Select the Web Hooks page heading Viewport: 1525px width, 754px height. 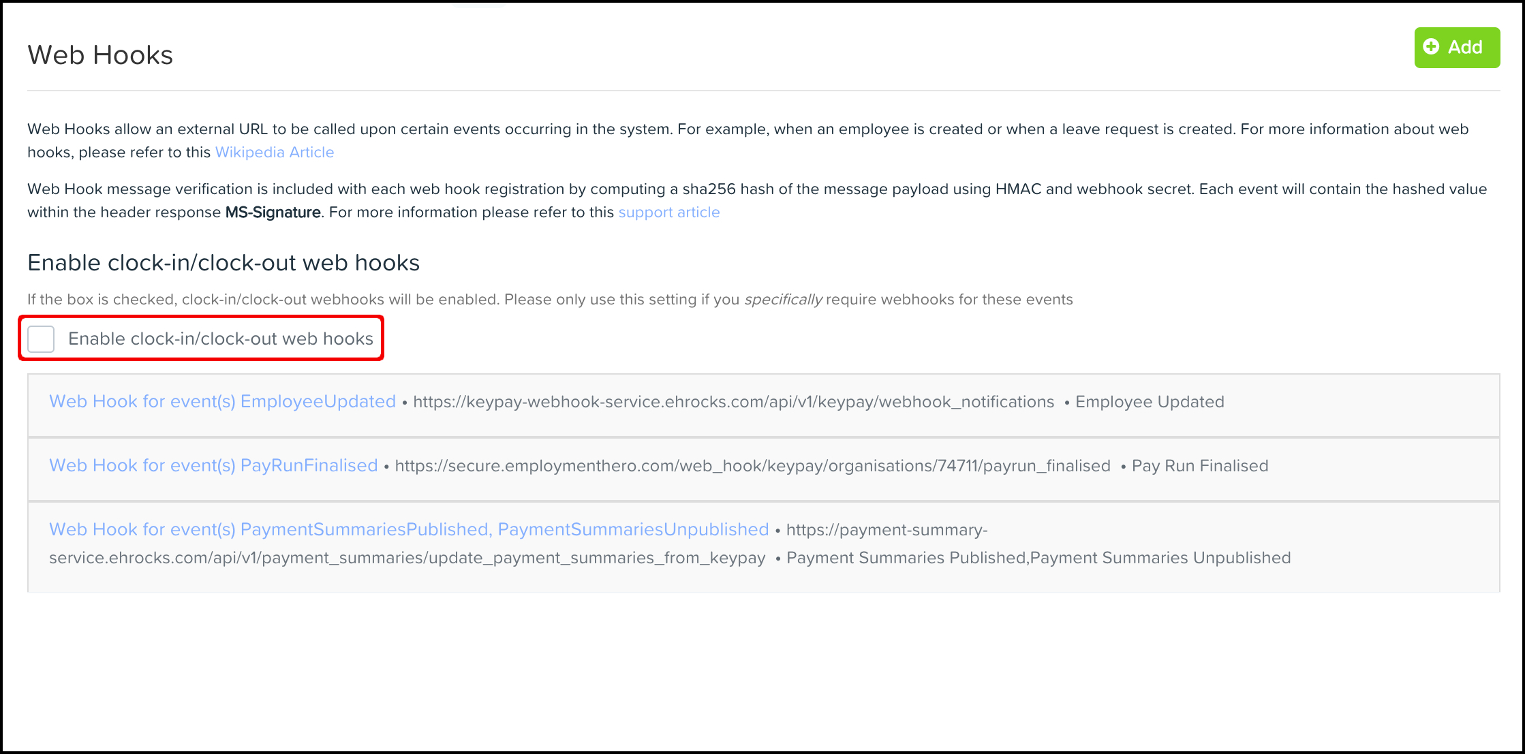[99, 54]
